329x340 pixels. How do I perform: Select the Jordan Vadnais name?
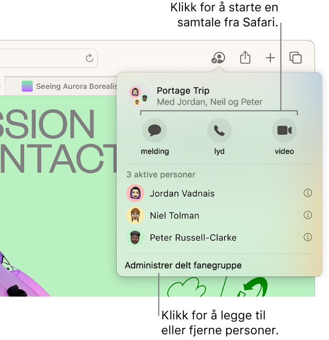coord(182,194)
